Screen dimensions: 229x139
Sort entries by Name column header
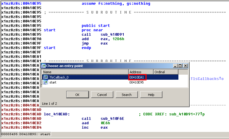pyautogui.click(x=85, y=72)
